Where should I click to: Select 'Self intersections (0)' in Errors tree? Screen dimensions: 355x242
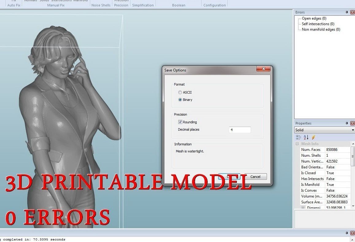[x=318, y=24]
